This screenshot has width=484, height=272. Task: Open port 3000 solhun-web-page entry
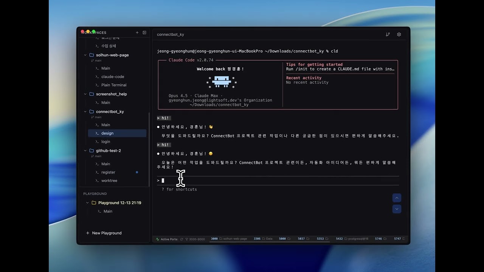click(229, 239)
